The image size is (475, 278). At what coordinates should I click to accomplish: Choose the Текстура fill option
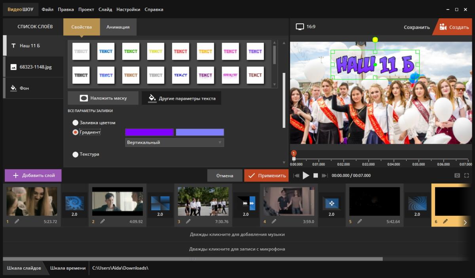click(x=75, y=154)
